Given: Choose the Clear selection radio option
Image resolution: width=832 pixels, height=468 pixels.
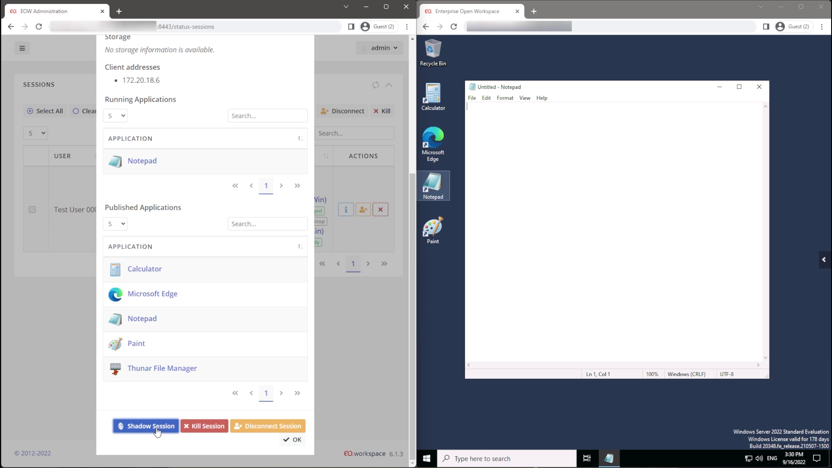Looking at the screenshot, I should point(84,111).
